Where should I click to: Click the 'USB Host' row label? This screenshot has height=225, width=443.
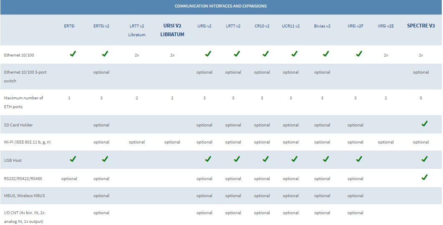[13, 160]
